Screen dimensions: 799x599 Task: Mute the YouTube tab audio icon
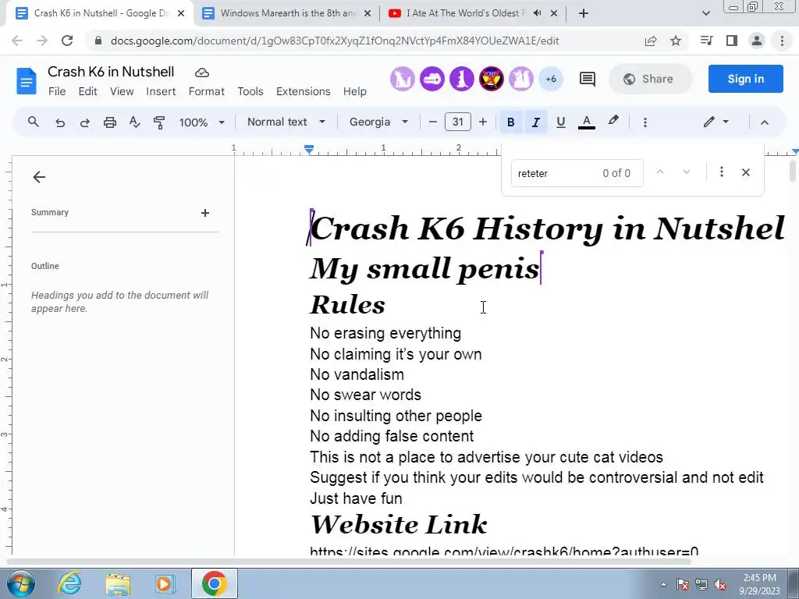tap(537, 13)
